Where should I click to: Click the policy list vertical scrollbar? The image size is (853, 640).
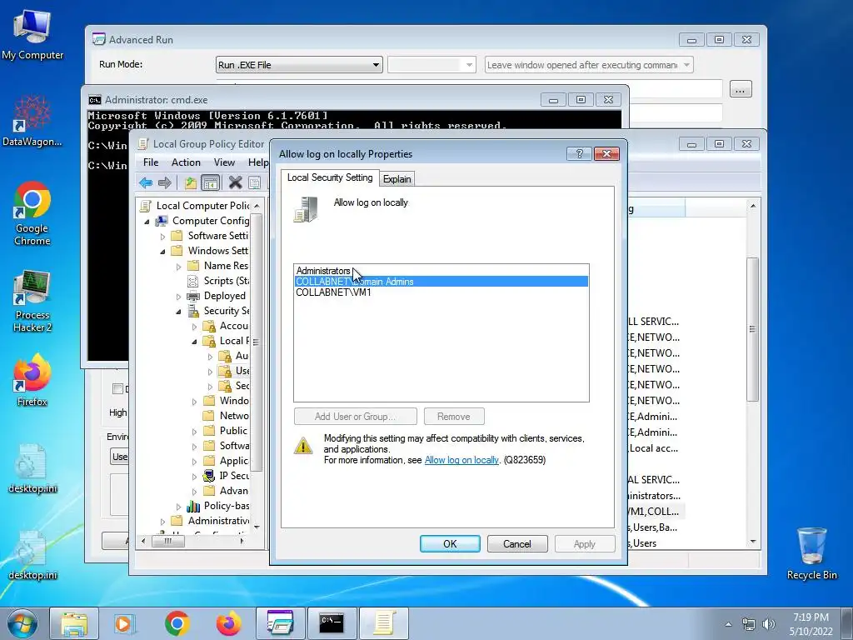coord(753,329)
